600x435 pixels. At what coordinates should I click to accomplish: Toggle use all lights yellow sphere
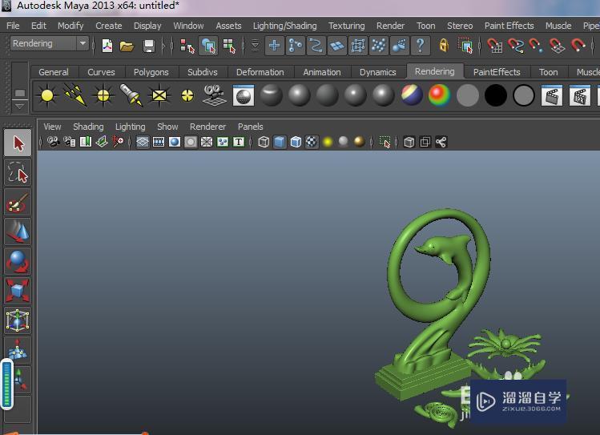click(328, 143)
